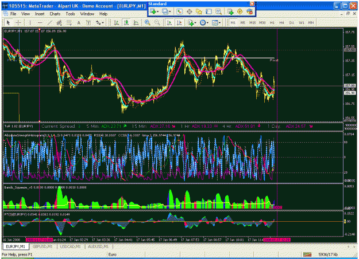359x259 pixels.
Task: Expand the New Chart dropdown arrow
Action: (158, 11)
